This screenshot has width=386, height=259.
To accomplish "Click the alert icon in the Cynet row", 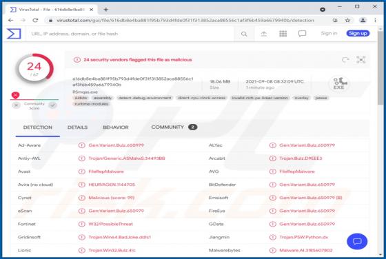I will [x=82, y=198].
